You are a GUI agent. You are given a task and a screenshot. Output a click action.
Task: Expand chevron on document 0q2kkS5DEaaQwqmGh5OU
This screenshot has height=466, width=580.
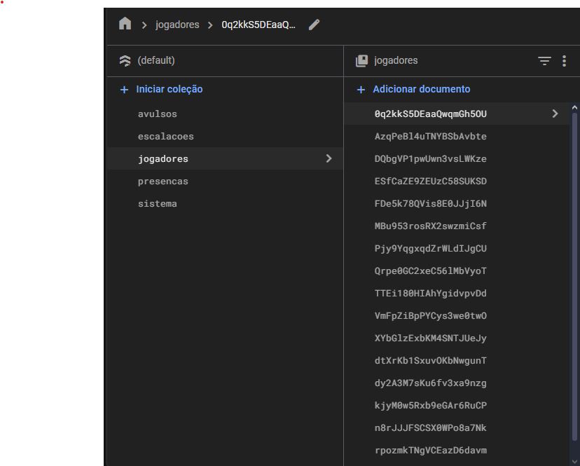(555, 114)
